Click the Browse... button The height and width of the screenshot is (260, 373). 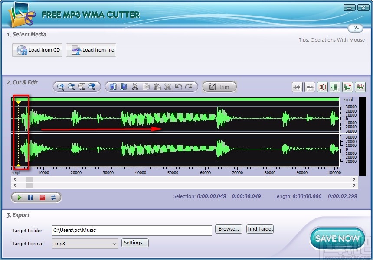(229, 229)
